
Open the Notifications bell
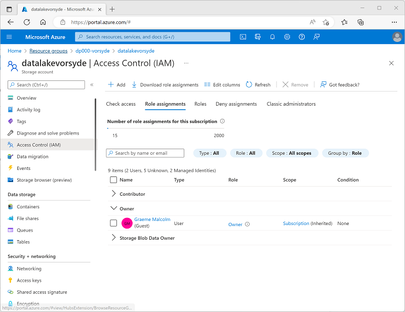pyautogui.click(x=272, y=36)
